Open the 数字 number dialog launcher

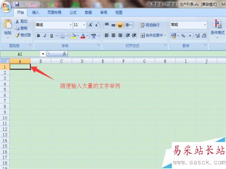point(205,45)
